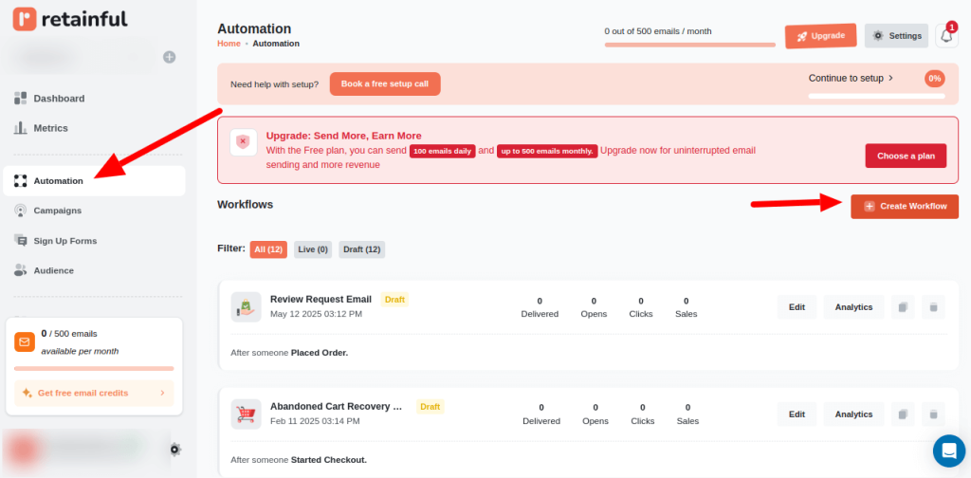Filter workflows by Draft (12)
The width and height of the screenshot is (971, 478).
tap(361, 249)
